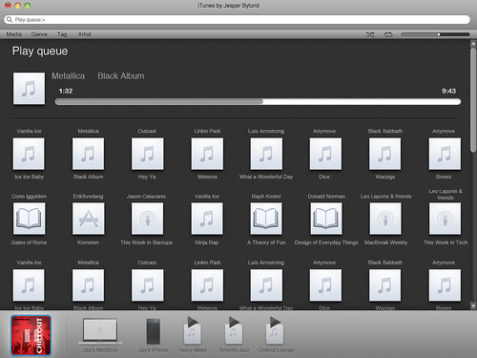Open Gates of Rome book icon
477x358 pixels.
click(29, 219)
